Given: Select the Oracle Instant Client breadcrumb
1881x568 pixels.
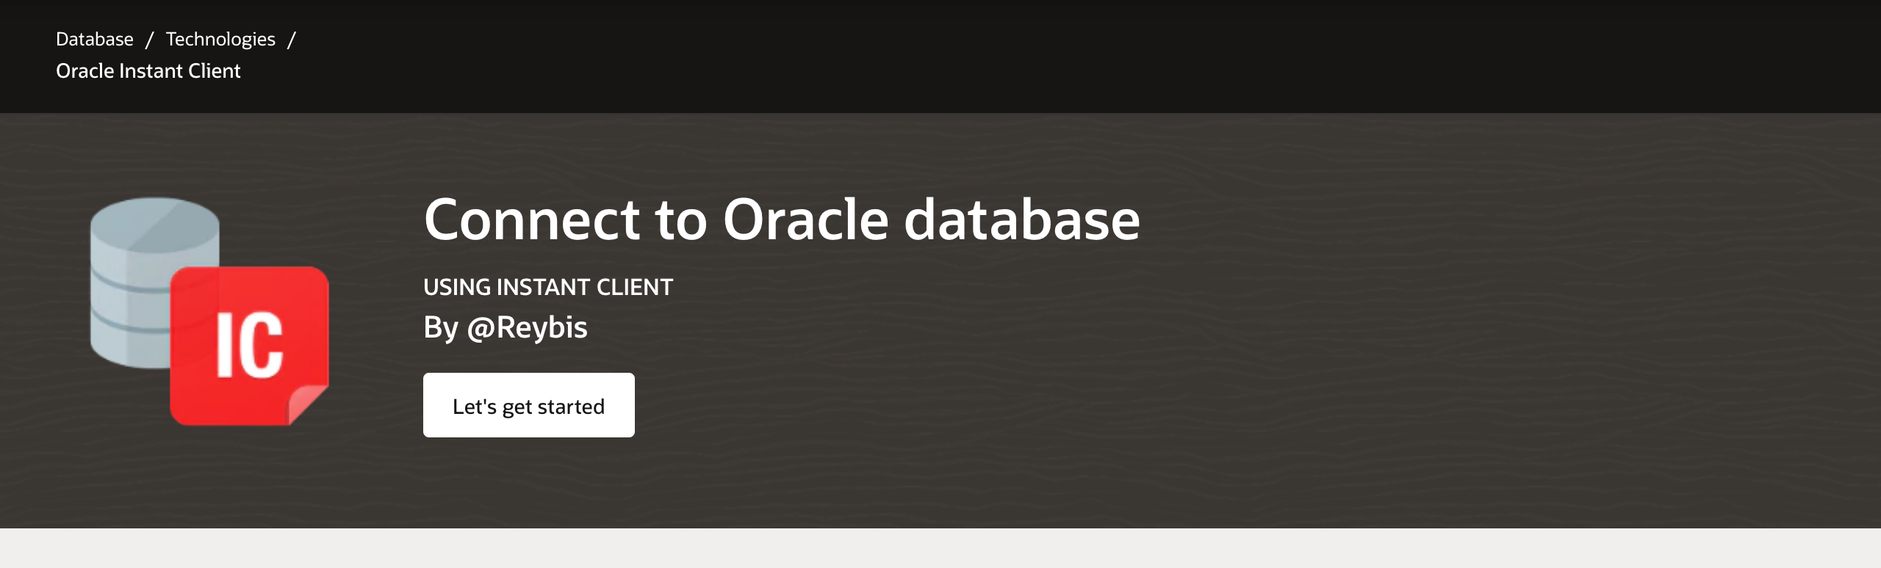Looking at the screenshot, I should pos(148,71).
